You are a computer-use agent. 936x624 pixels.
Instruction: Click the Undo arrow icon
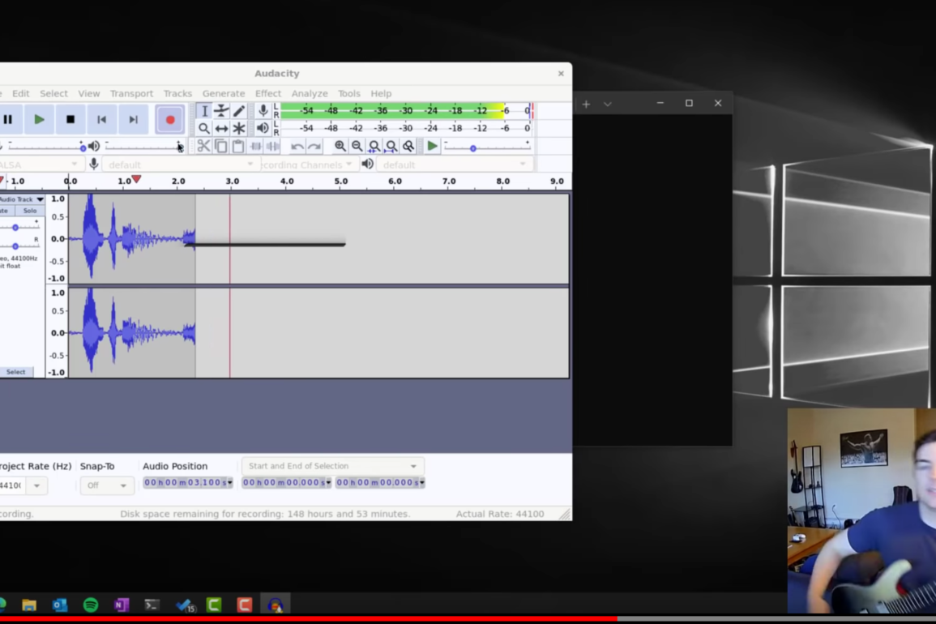point(297,147)
